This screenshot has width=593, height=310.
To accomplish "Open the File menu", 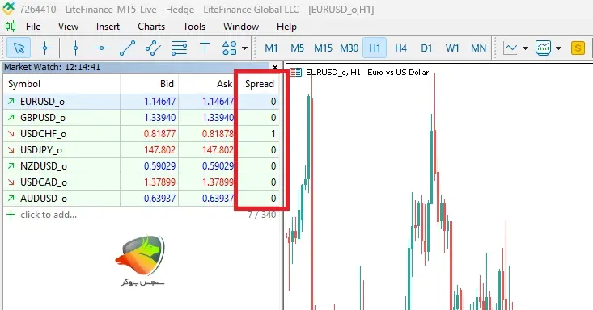I will (33, 27).
